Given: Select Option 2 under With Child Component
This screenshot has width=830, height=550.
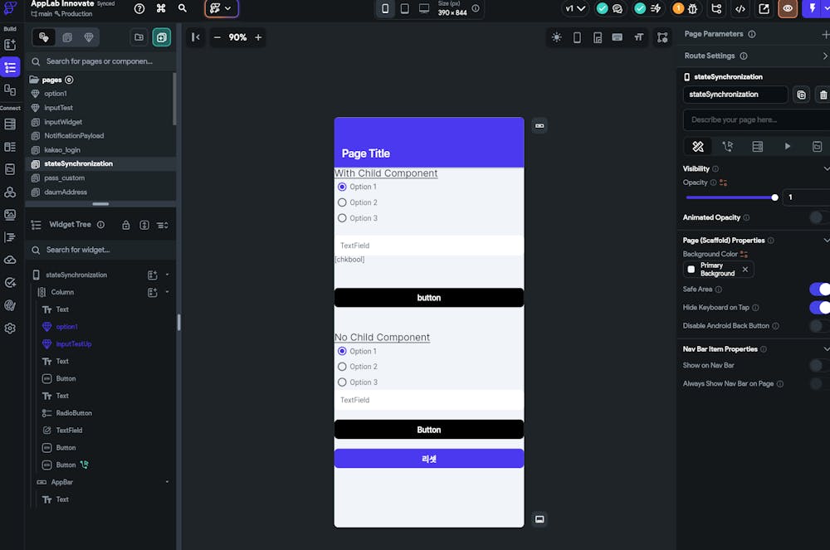Looking at the screenshot, I should click(342, 202).
